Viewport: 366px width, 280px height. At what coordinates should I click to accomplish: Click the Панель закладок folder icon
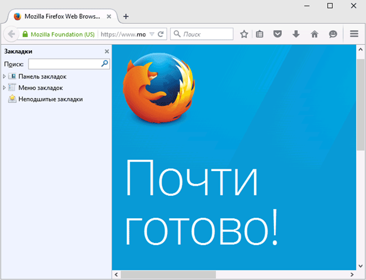pyautogui.click(x=12, y=76)
